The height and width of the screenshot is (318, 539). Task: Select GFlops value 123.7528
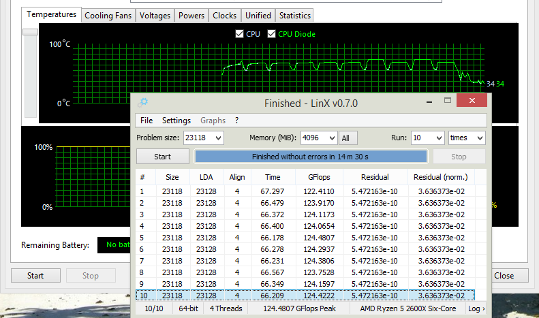point(319,272)
